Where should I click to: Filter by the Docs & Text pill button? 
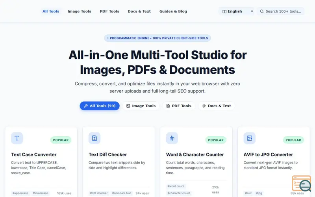pos(217,106)
